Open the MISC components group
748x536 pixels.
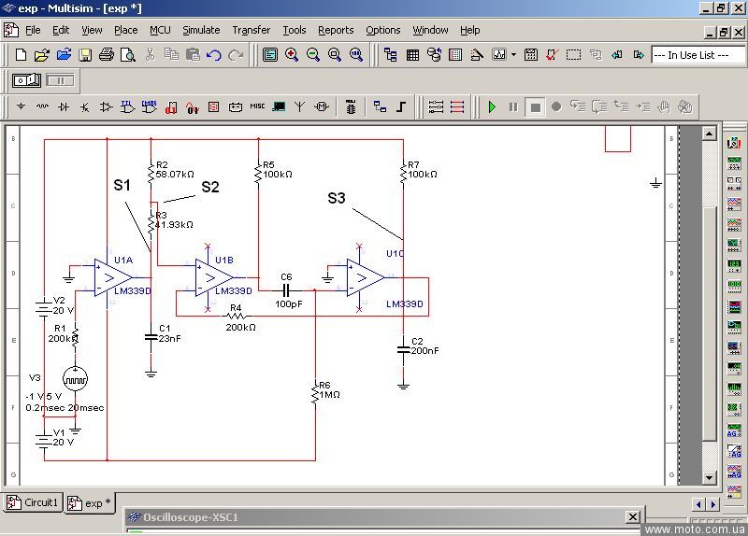(257, 106)
